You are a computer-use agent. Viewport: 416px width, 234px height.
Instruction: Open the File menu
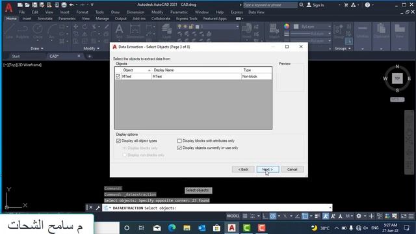[22, 12]
